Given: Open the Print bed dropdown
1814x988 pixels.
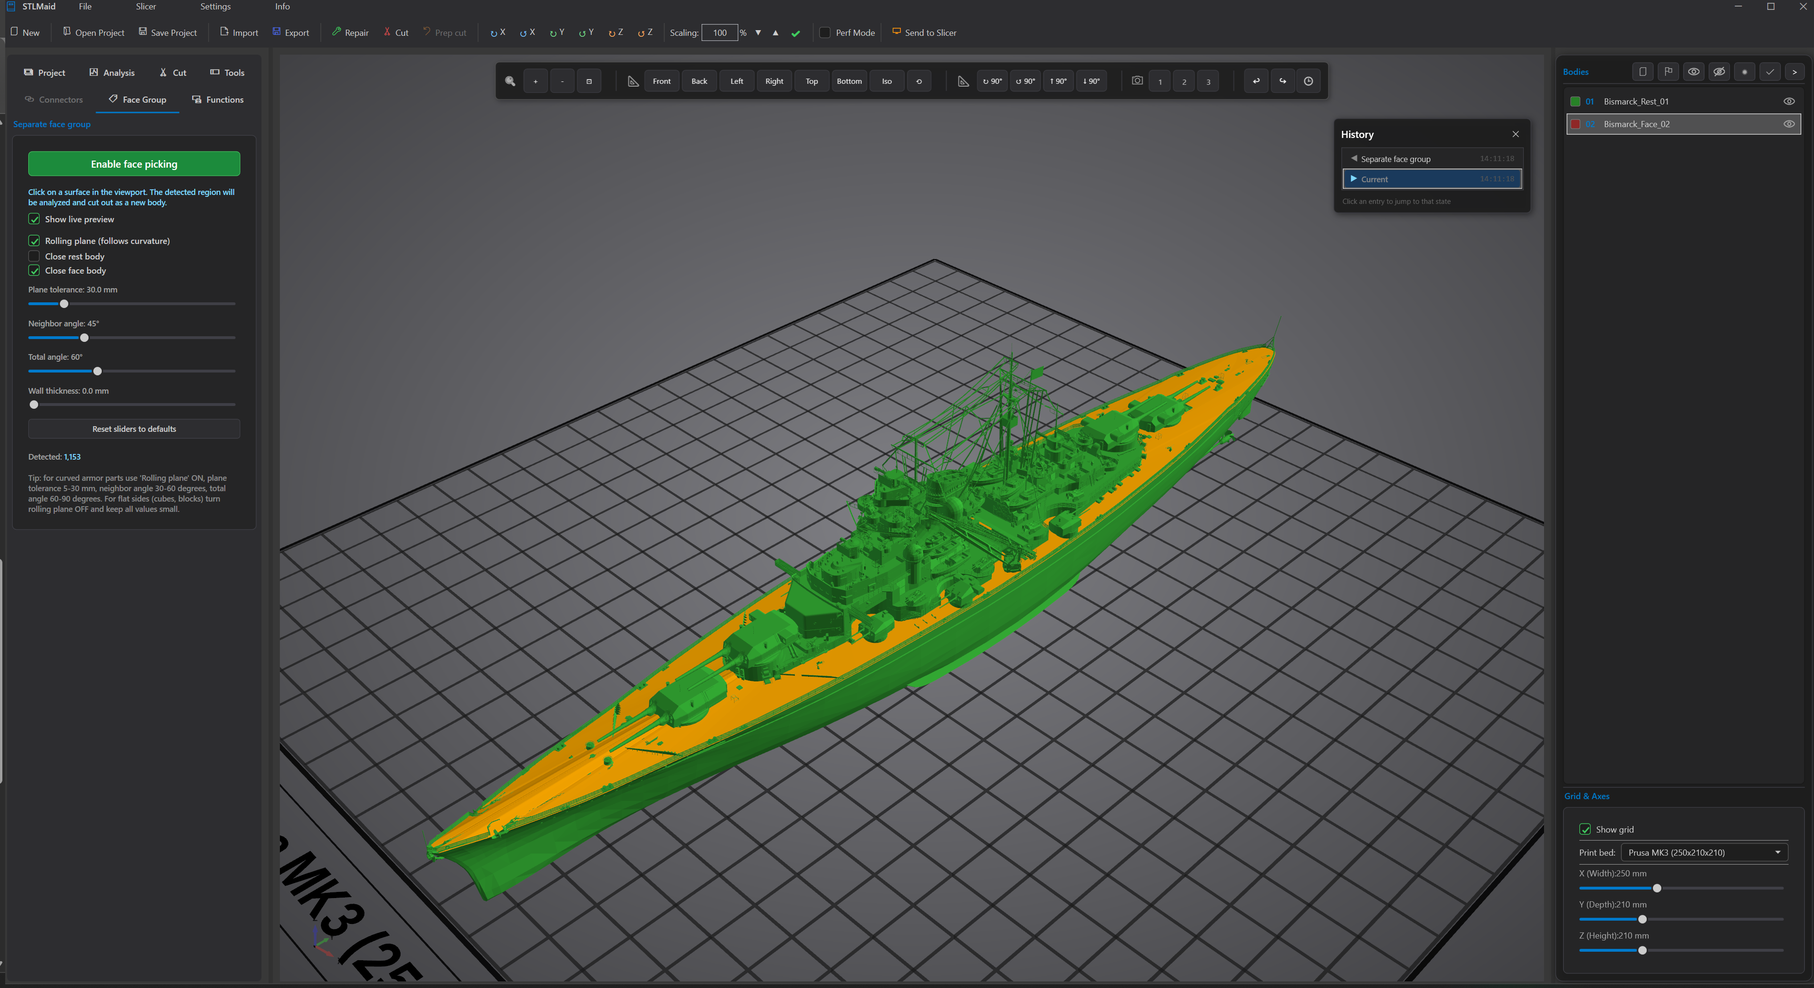Looking at the screenshot, I should tap(1704, 853).
